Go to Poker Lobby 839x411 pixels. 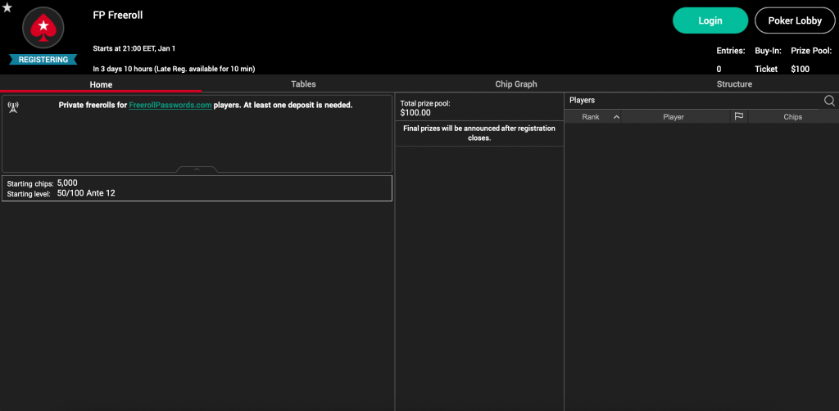click(795, 20)
